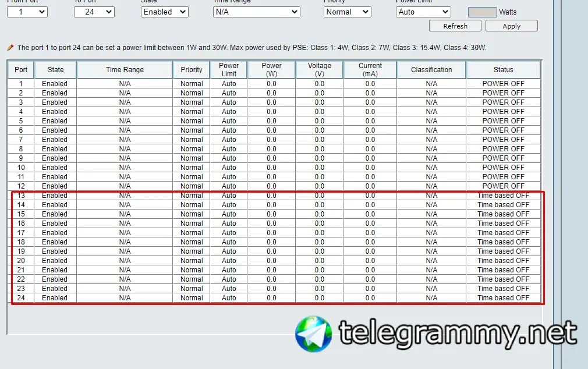Click the N/A time range of port 3
The height and width of the screenshot is (369, 588).
pyautogui.click(x=125, y=102)
